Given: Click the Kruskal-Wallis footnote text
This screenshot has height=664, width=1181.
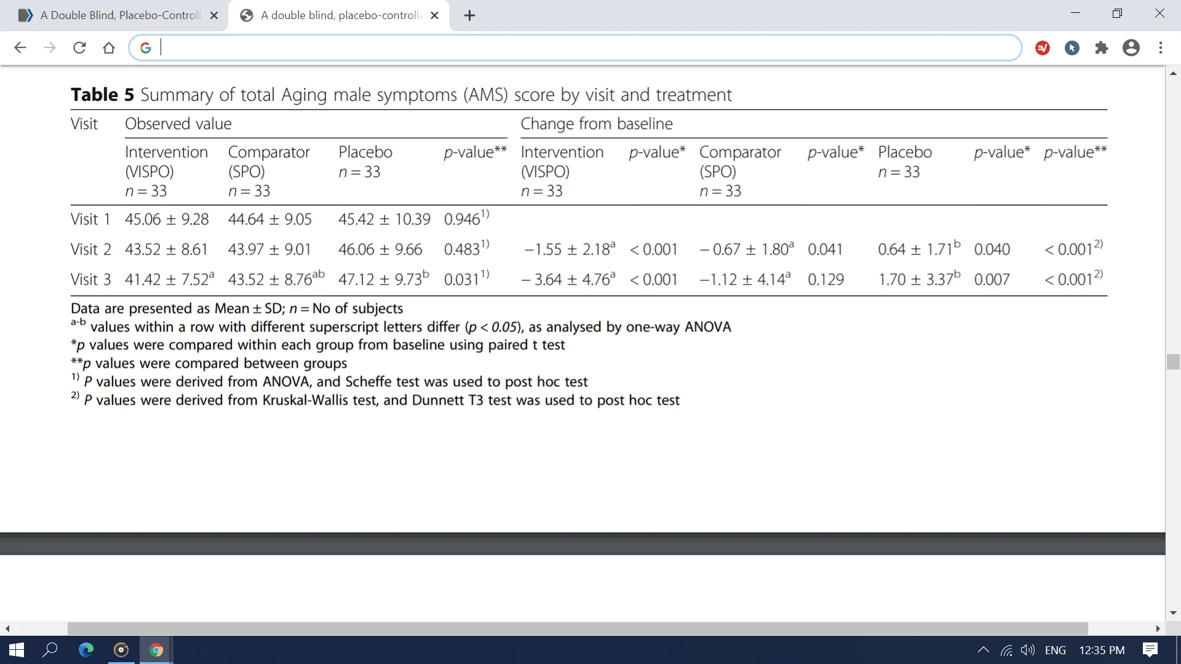Looking at the screenshot, I should tap(375, 400).
